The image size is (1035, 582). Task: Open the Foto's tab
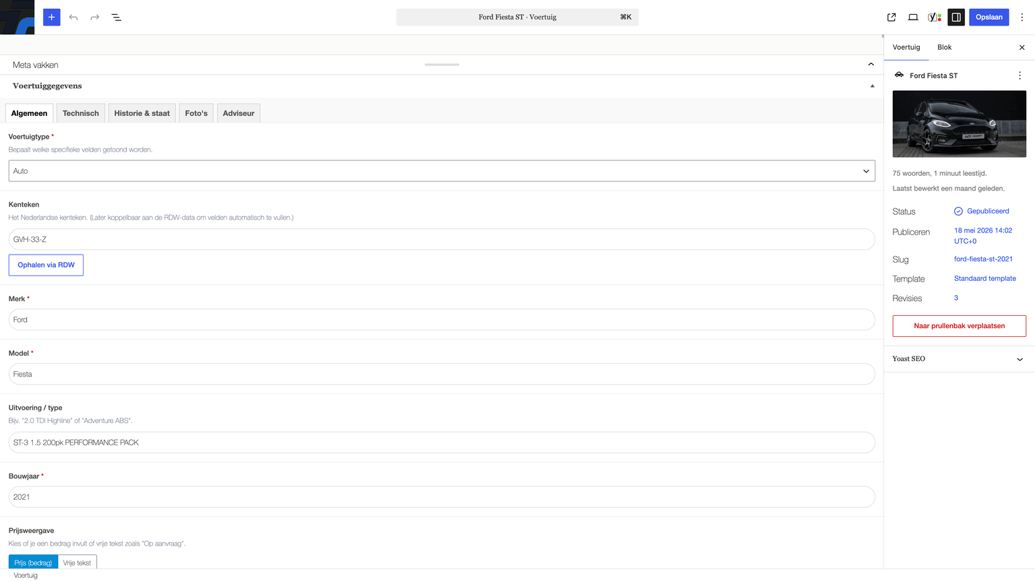196,113
